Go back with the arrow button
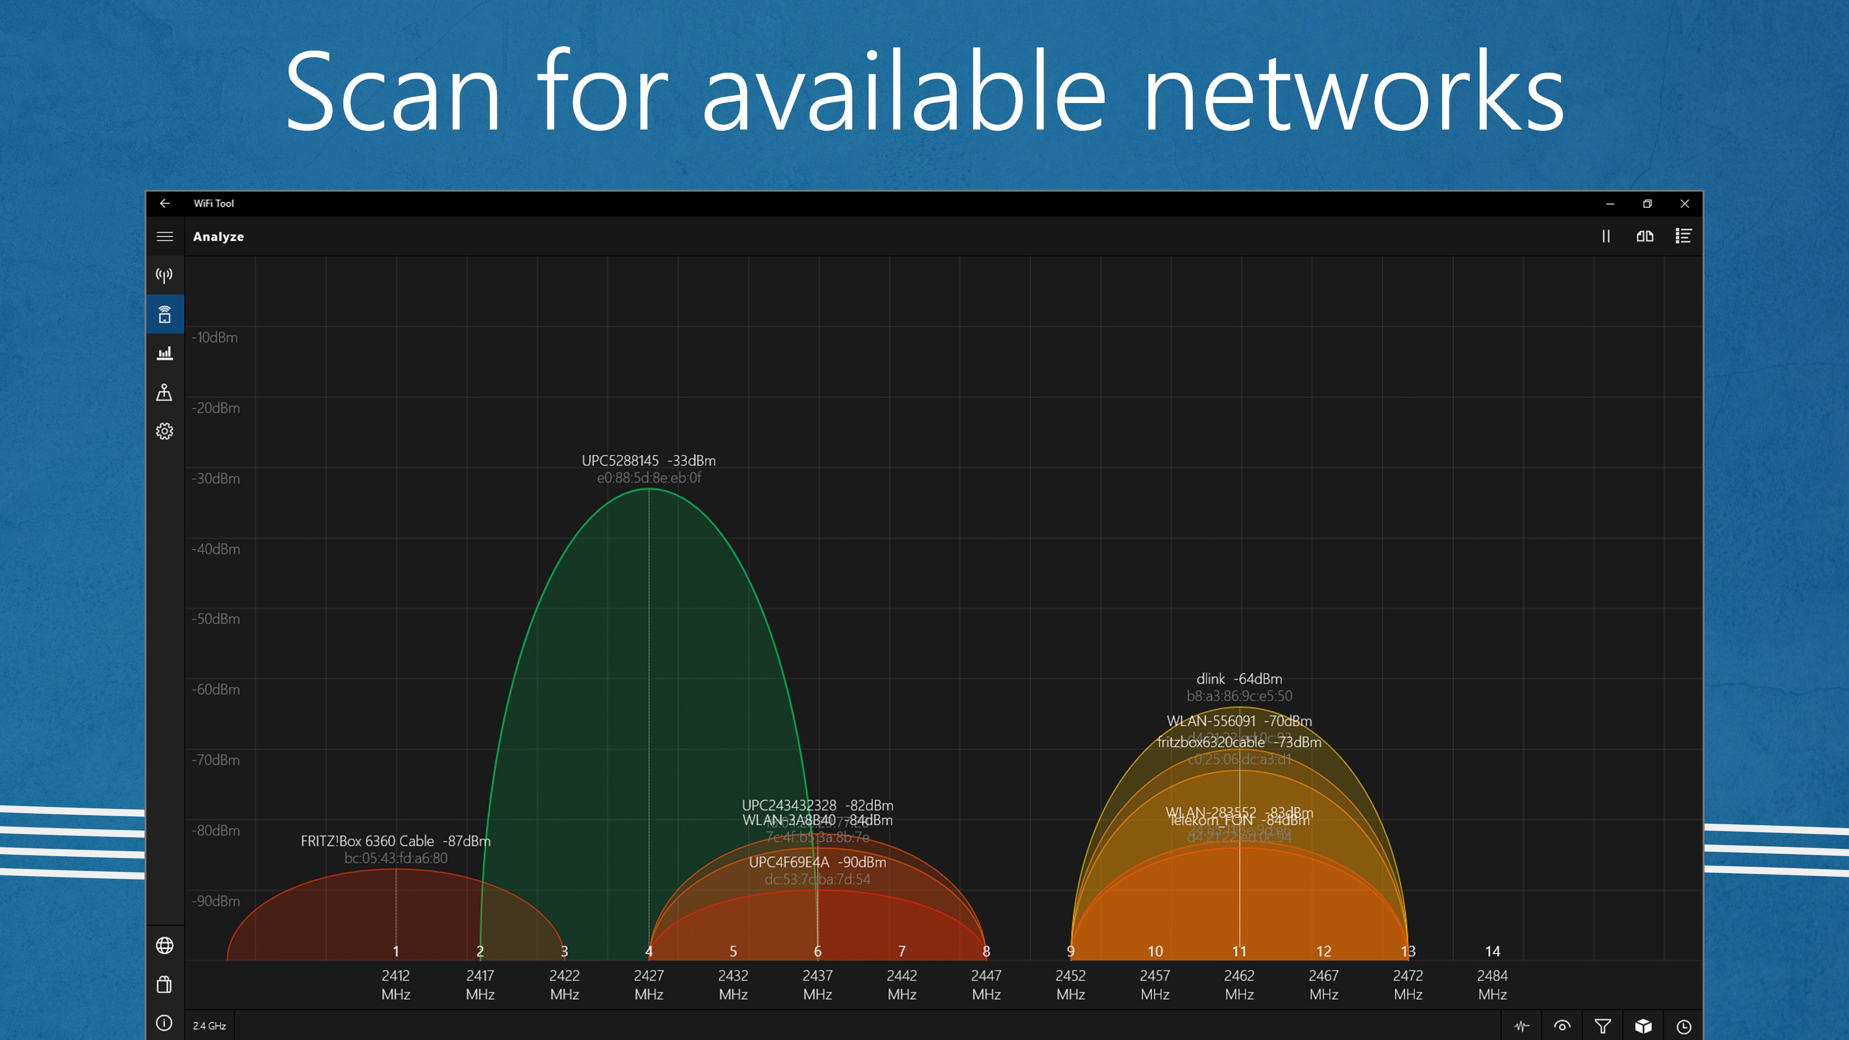The height and width of the screenshot is (1040, 1849). click(164, 203)
